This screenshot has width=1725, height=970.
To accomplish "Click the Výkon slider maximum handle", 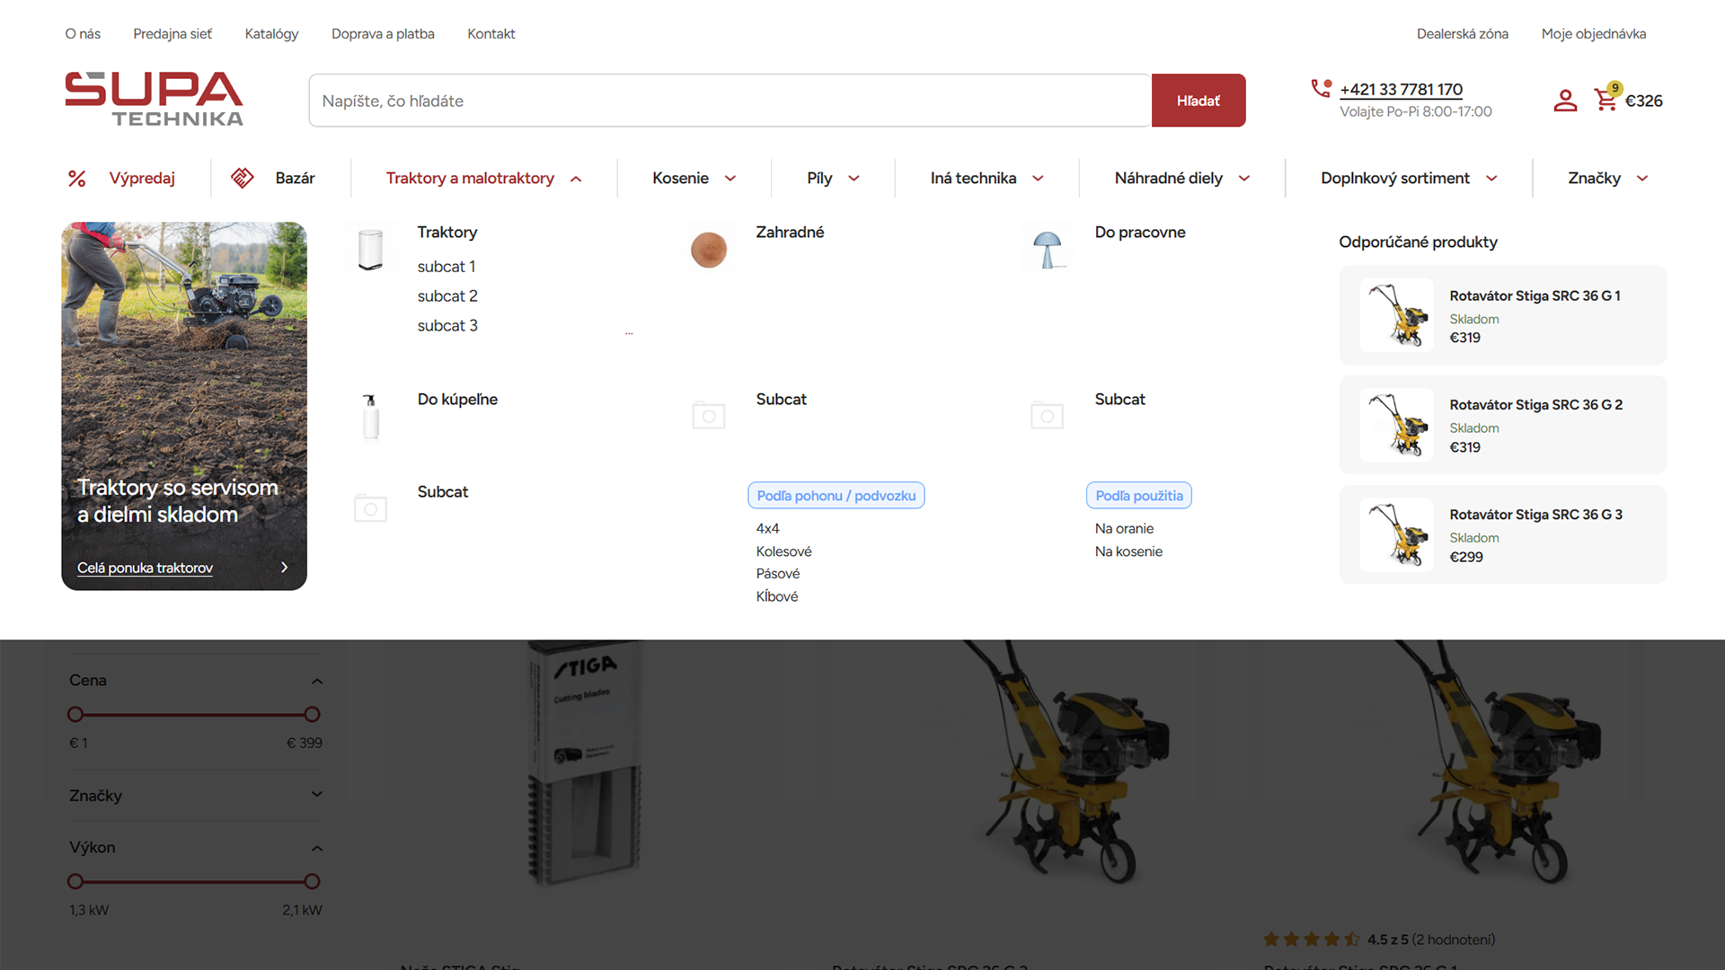I will (x=312, y=882).
